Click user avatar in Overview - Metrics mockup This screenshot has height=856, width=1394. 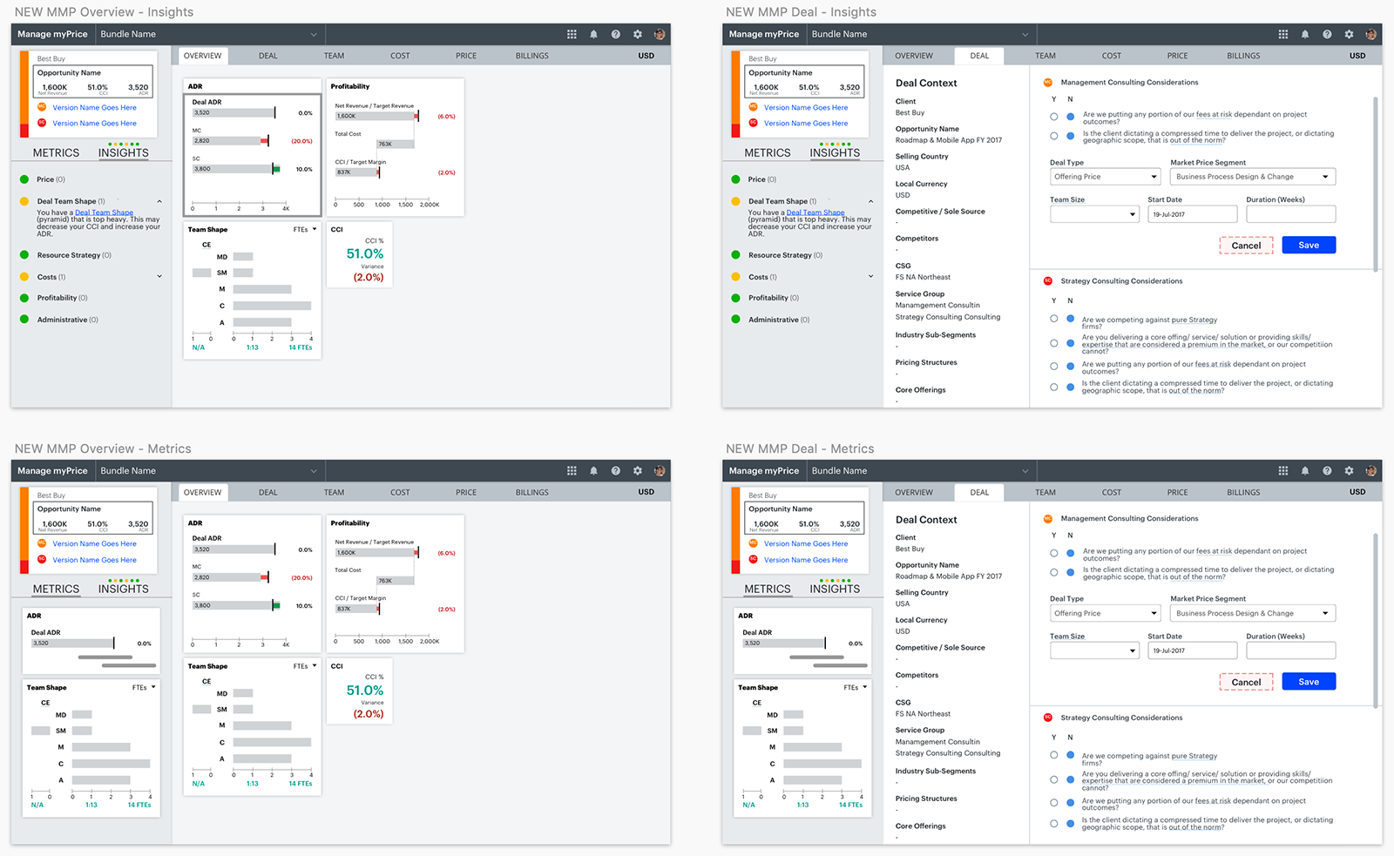[660, 470]
